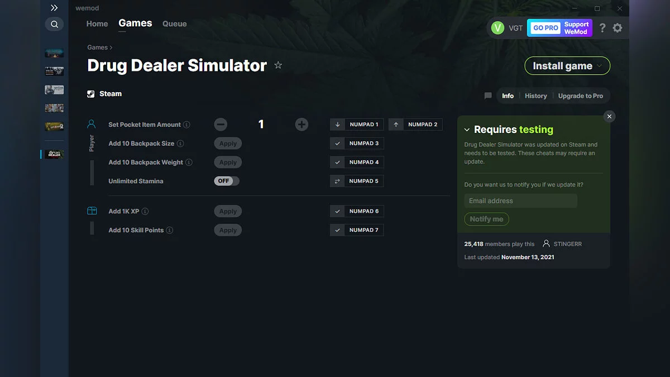Screen dimensions: 670x377
Task: Open help via the question mark icon
Action: coord(602,28)
